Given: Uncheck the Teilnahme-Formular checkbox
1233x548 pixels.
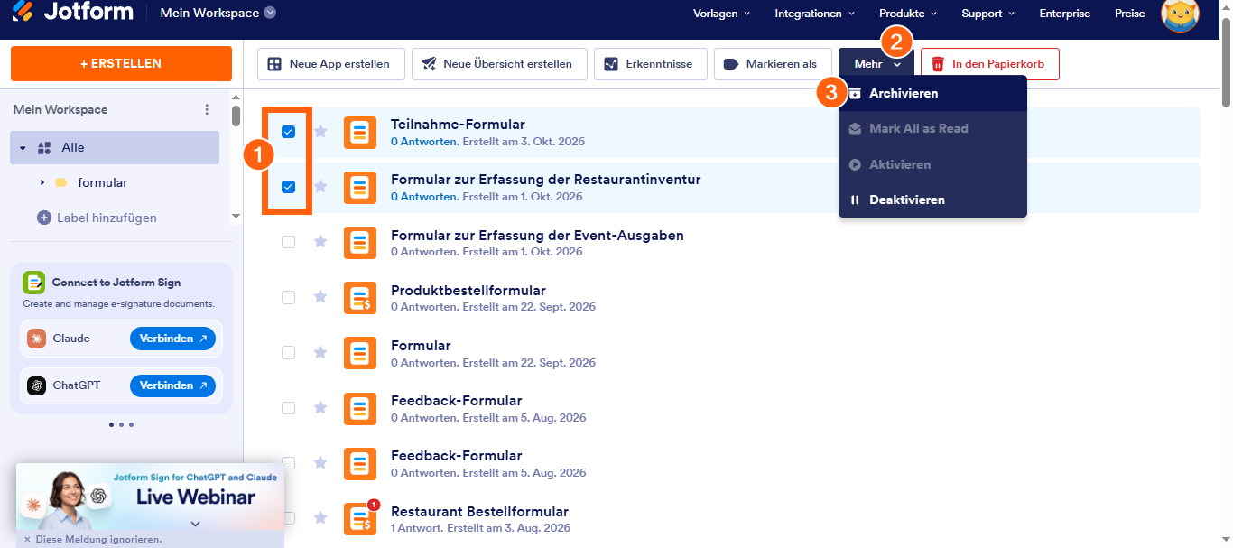Looking at the screenshot, I should tap(288, 132).
